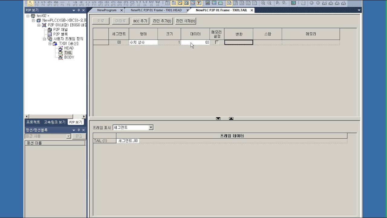387x218 pixels.
Task: Click the zoom in magnifier icon
Action: pos(263,3)
